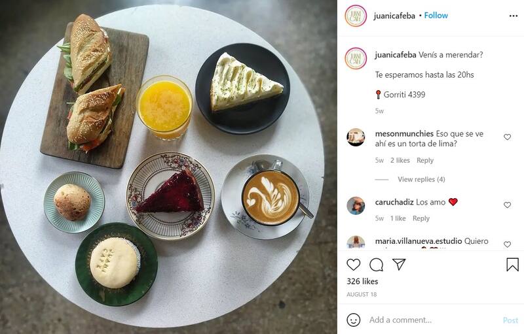Click the Post comment button
Screen dimensions: 524x334
[x=510, y=320]
